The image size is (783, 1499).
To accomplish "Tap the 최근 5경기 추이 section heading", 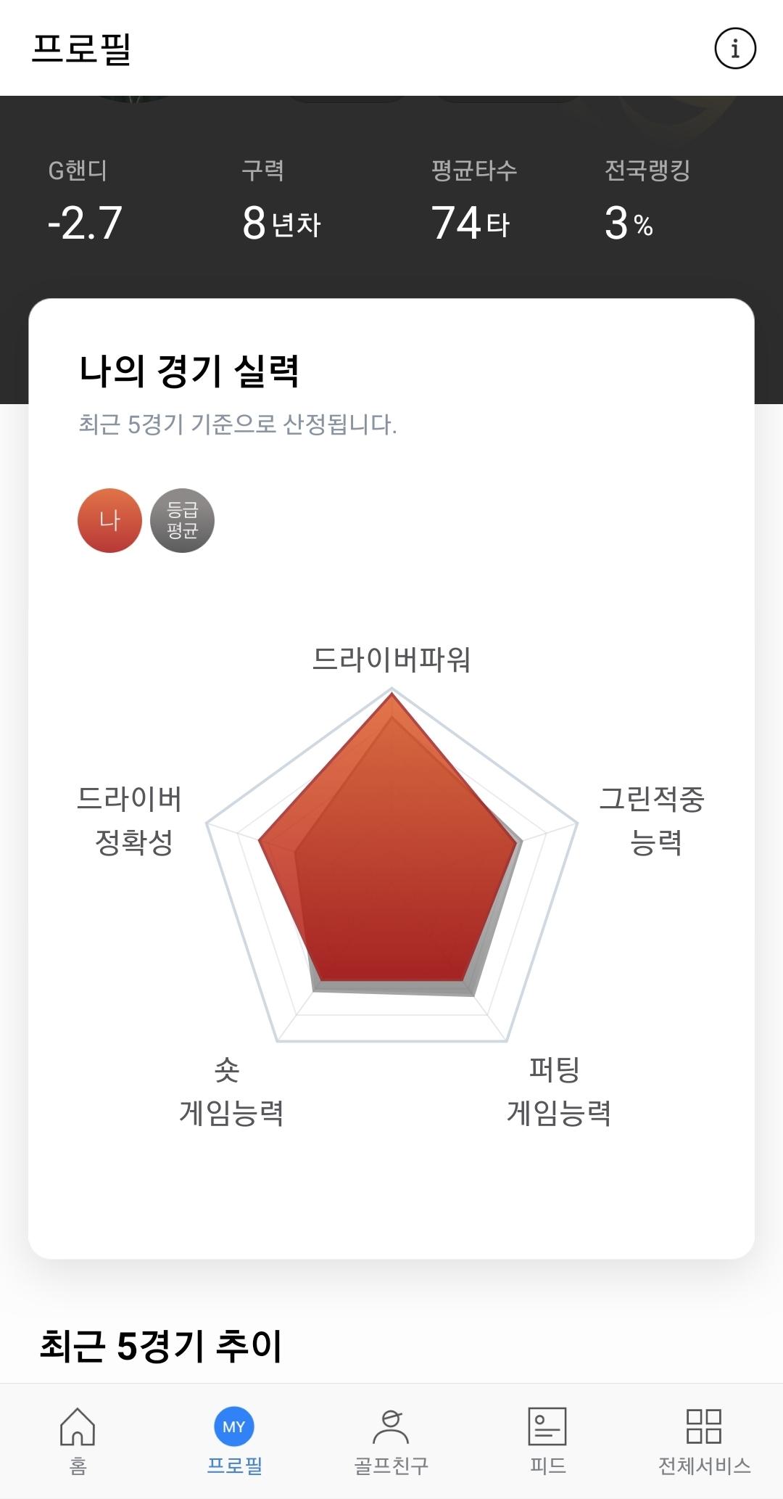I will pyautogui.click(x=160, y=1345).
